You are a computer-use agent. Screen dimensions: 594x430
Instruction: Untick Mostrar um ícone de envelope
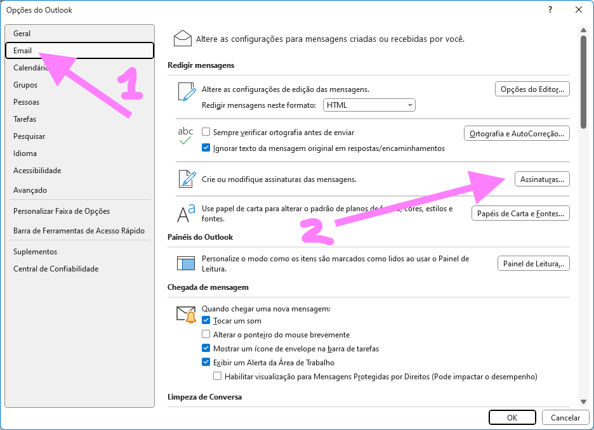click(206, 349)
